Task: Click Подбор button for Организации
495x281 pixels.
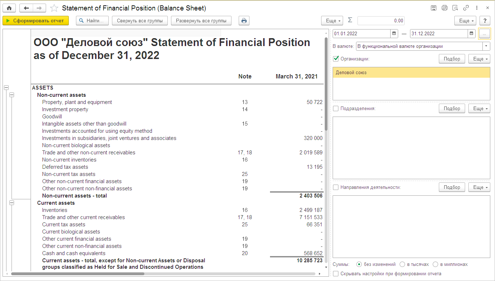Action: [452, 59]
